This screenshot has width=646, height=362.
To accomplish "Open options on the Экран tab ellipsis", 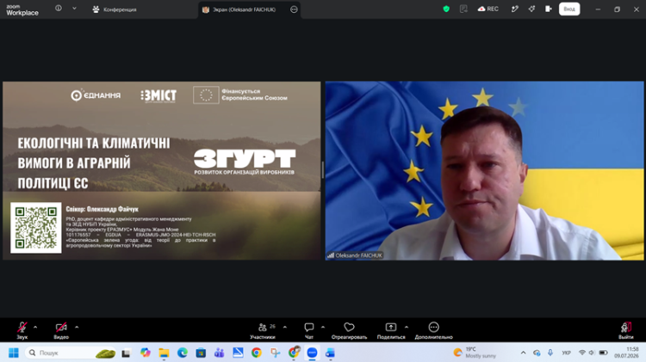I will click(x=294, y=9).
